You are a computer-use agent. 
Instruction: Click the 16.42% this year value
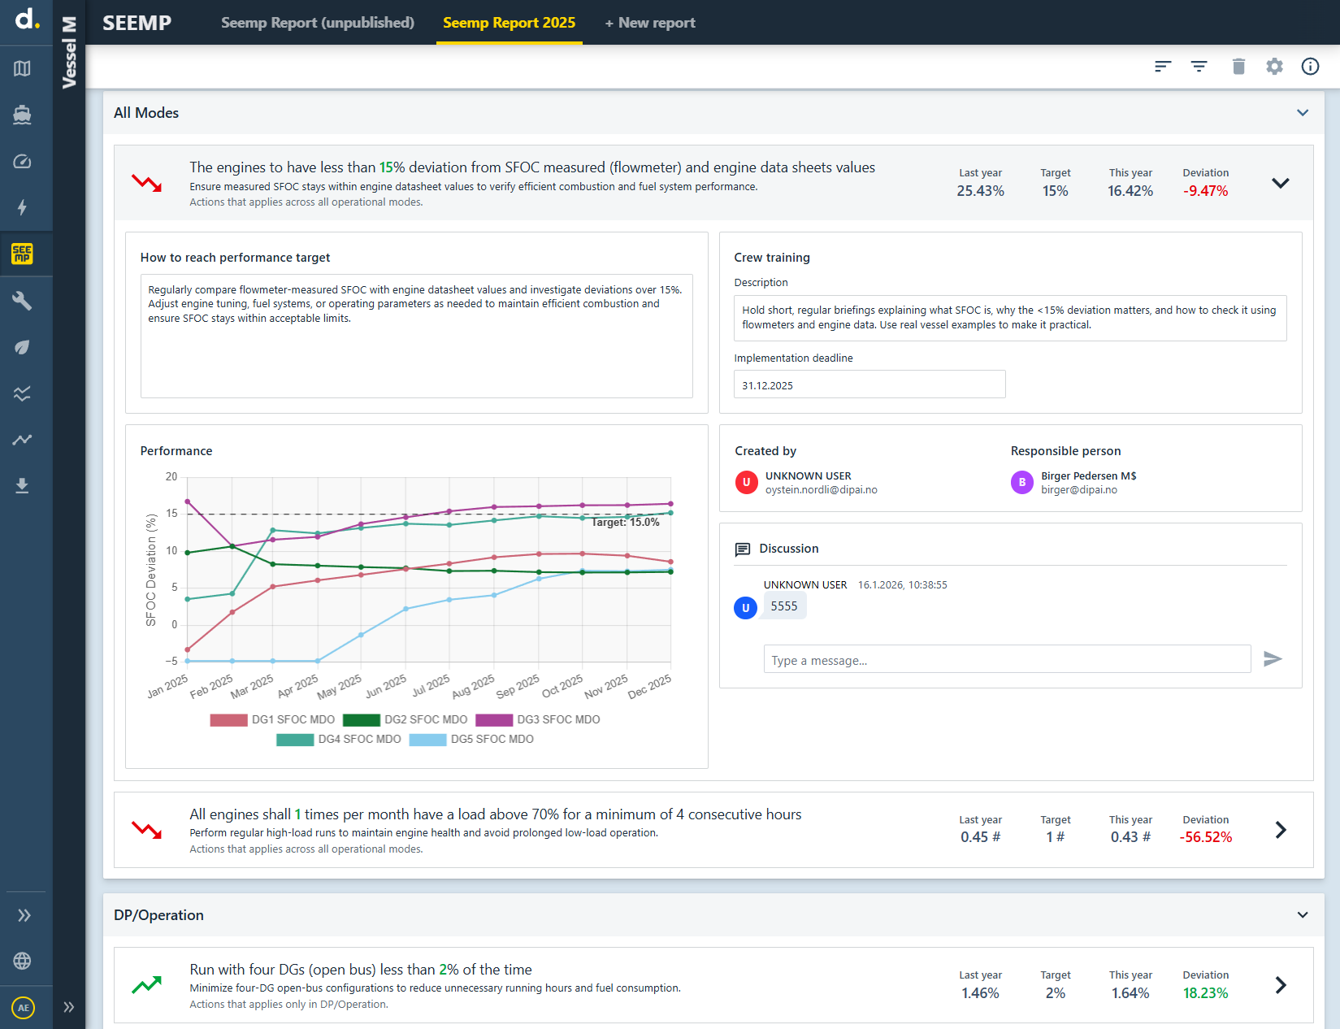click(1130, 191)
